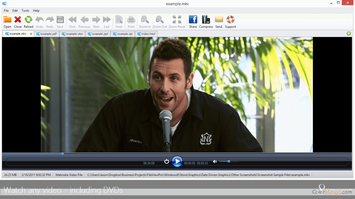Open the Help menu
The height and width of the screenshot is (199, 355).
pos(36,11)
